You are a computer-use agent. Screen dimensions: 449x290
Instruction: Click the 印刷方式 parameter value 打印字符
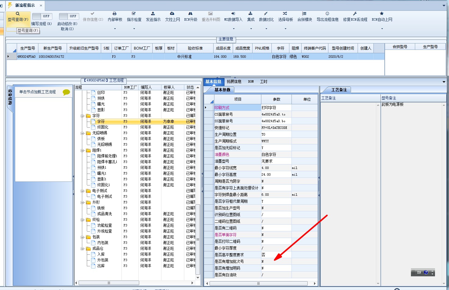[x=276, y=108]
